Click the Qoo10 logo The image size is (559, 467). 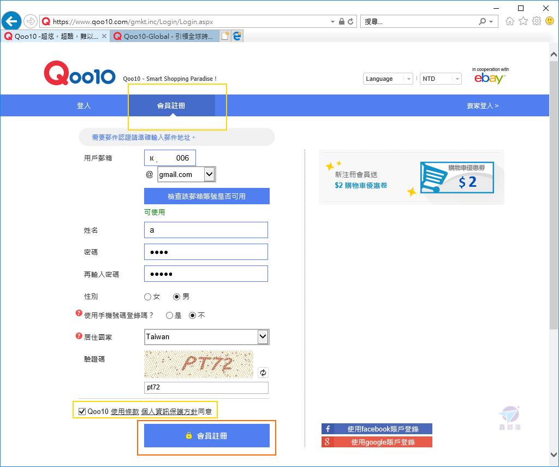tap(80, 73)
